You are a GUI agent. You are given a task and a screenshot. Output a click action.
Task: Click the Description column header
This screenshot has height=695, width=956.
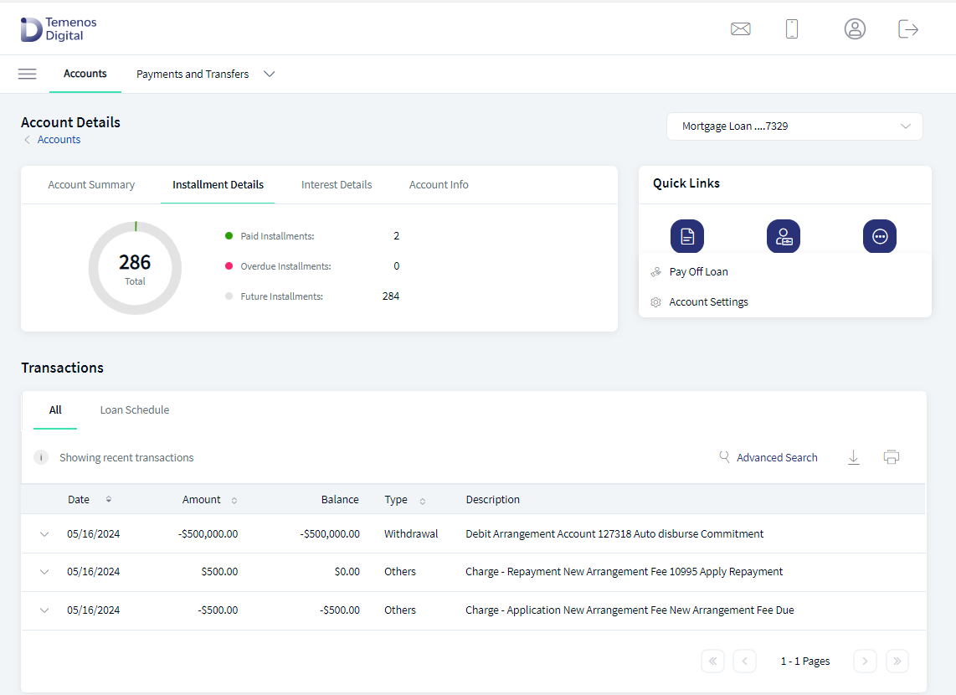(x=492, y=500)
